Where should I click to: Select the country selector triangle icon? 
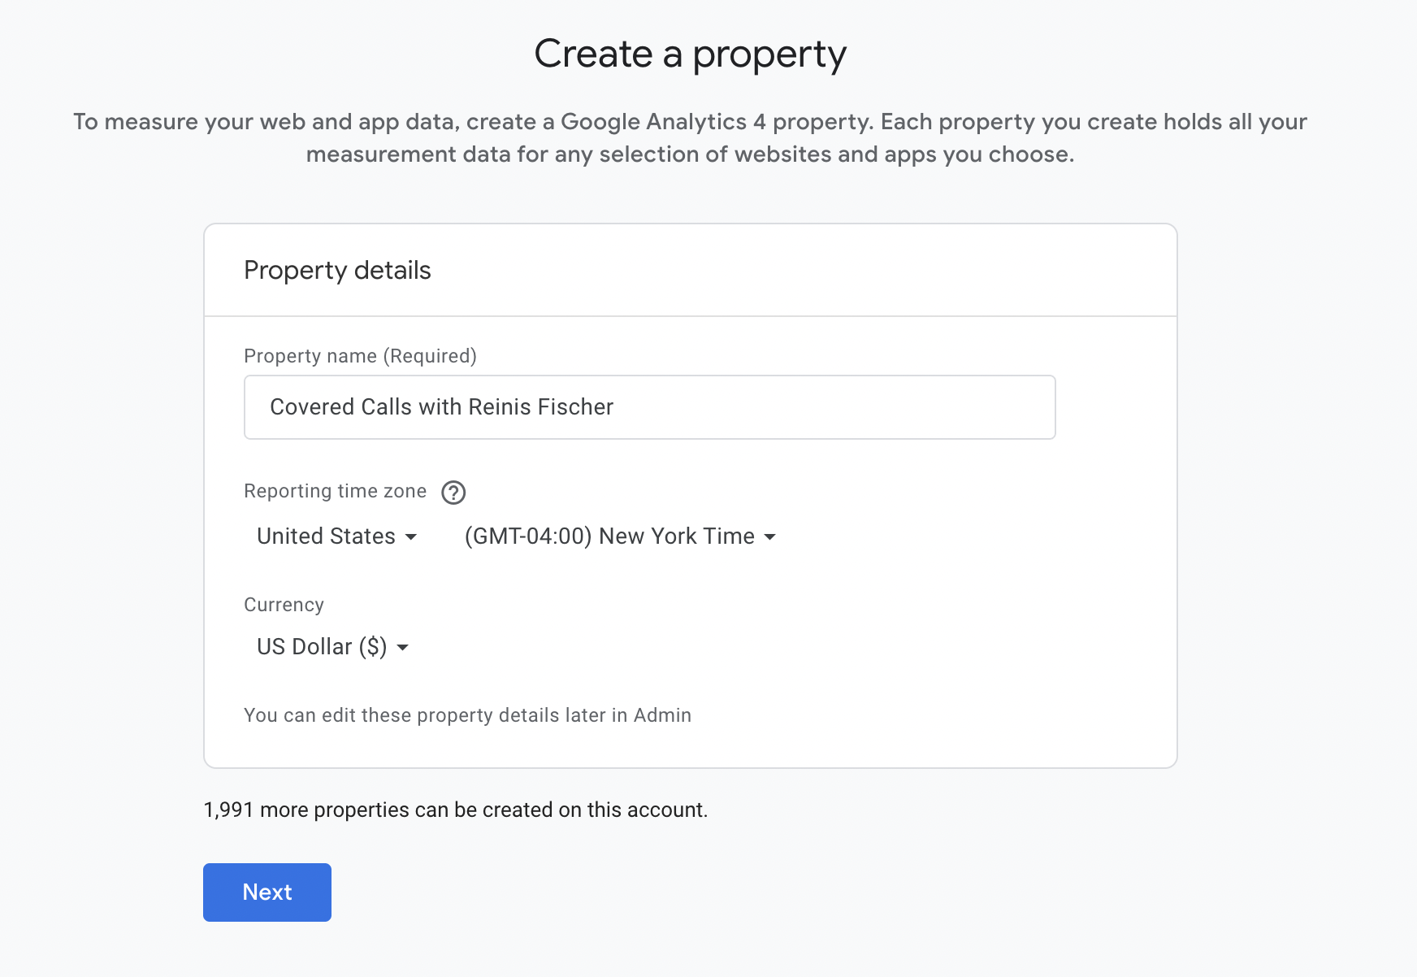click(412, 536)
